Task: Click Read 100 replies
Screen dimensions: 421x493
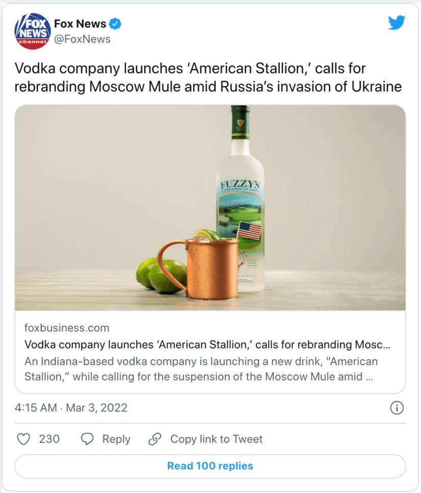Action: (x=210, y=465)
